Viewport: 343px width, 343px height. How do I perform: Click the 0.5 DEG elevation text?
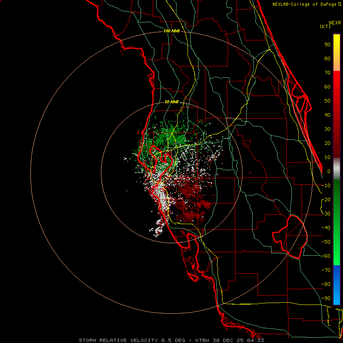173,340
